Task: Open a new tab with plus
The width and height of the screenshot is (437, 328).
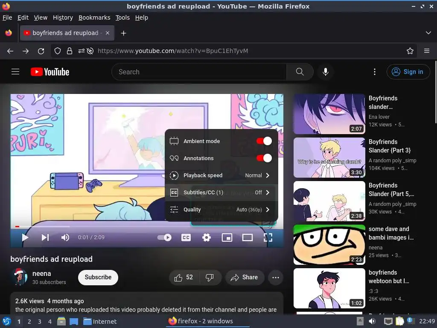Action: pyautogui.click(x=123, y=33)
